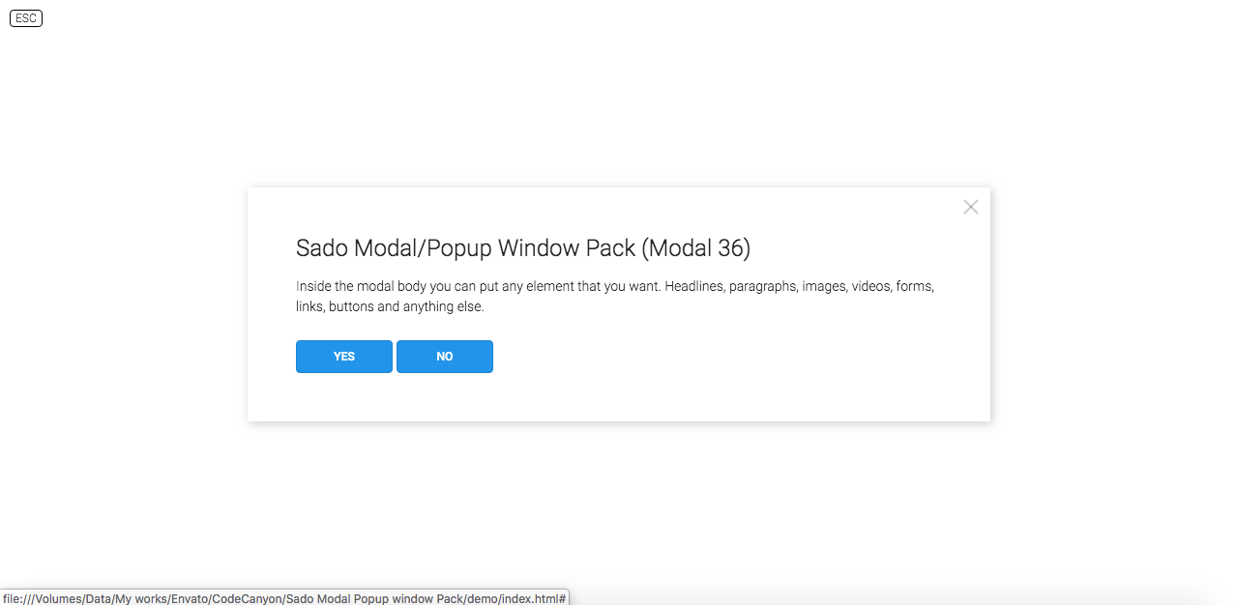Screen dimensions: 1236x605
Task: Click "Modal/Popup" in the modal heading
Action: (x=423, y=248)
